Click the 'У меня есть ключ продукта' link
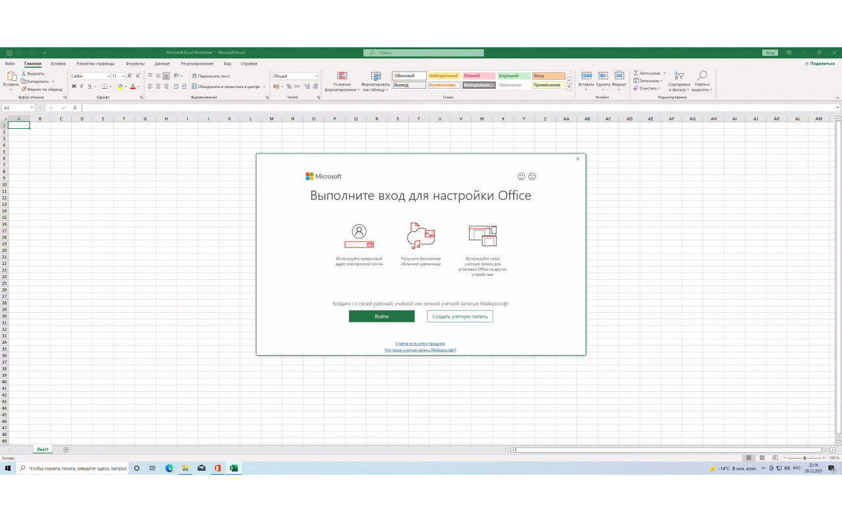Image resolution: width=842 pixels, height=522 pixels. 420,343
